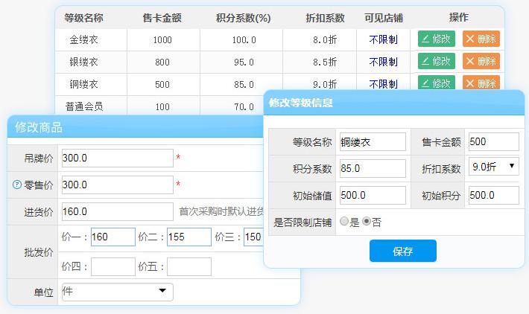This screenshot has width=529, height=314.
Task: Click 删除 for the 铜缕衣 row
Action: click(x=481, y=83)
